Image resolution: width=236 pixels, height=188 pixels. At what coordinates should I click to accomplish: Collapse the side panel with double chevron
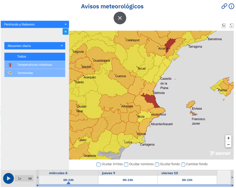[x=66, y=32]
